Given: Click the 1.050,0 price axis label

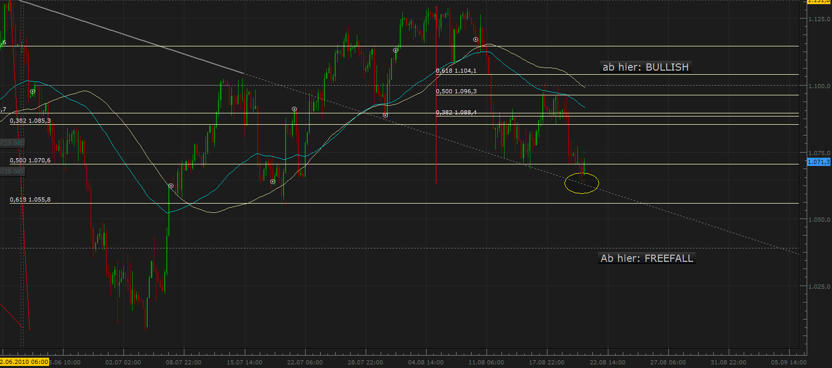Looking at the screenshot, I should (819, 220).
